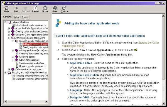167x107 pixels.
Task: Click the Hide toolbar button
Action: coord(6,9)
